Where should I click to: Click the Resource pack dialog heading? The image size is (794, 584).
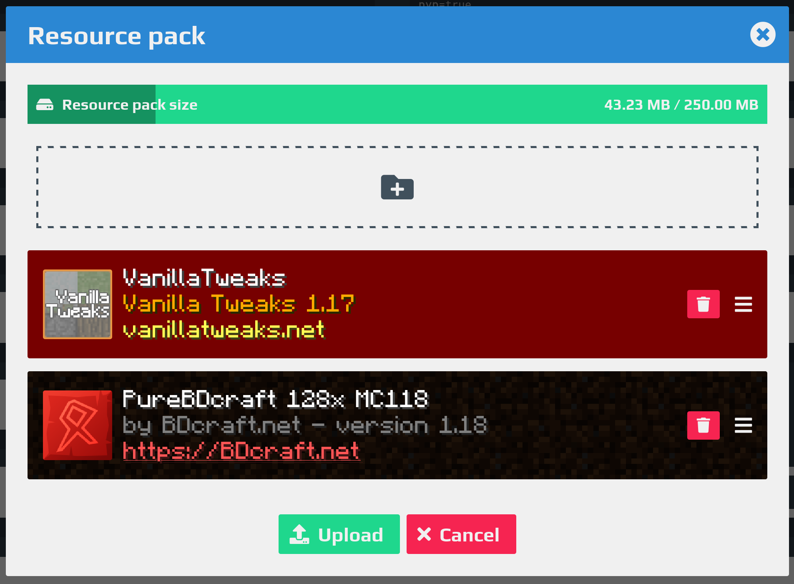click(x=116, y=36)
